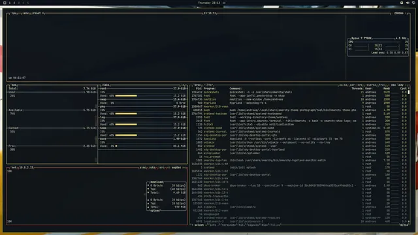Click the io toggle in disks box
Image resolution: width=418 pixels, height=235 pixels.
183,85
